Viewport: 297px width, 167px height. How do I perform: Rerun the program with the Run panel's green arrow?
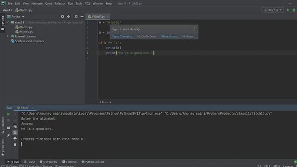click(8, 114)
